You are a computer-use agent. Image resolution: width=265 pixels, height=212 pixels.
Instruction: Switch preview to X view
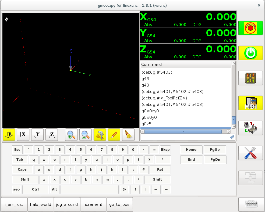point(23,135)
